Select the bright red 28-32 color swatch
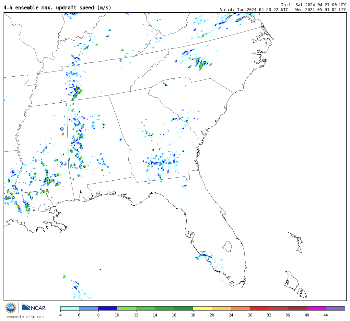The height and width of the screenshot is (321, 350). pos(259,309)
